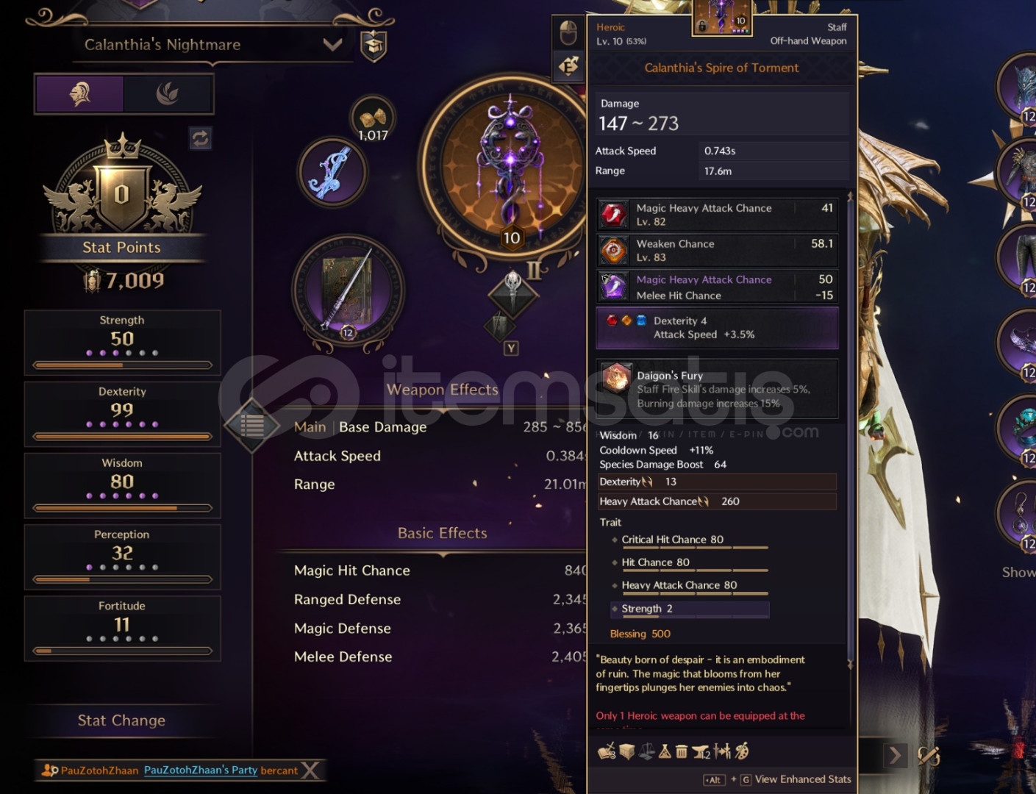The width and height of the screenshot is (1036, 794).
Task: Click the 1,017 ammo pouch icon
Action: [373, 119]
